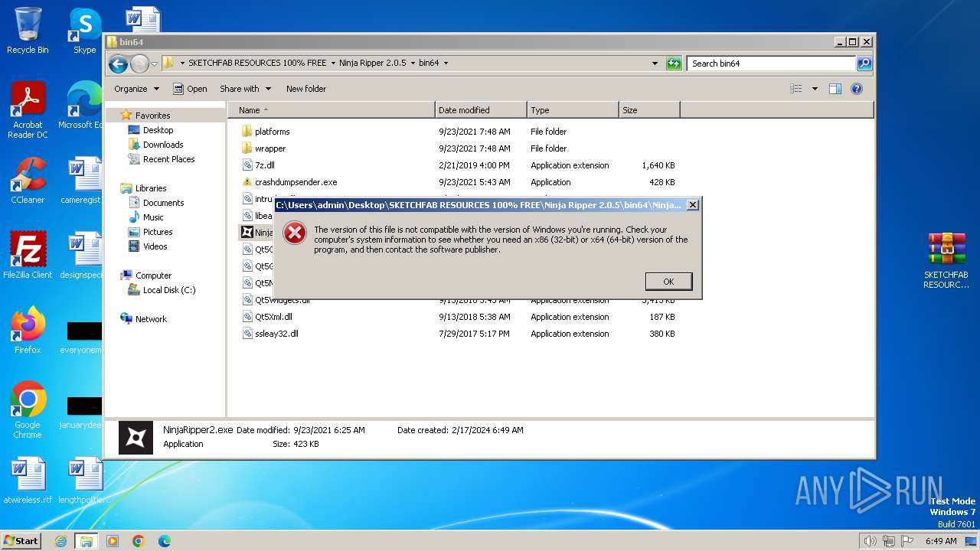The height and width of the screenshot is (551, 980).
Task: Sort by Date modified column
Action: click(481, 110)
